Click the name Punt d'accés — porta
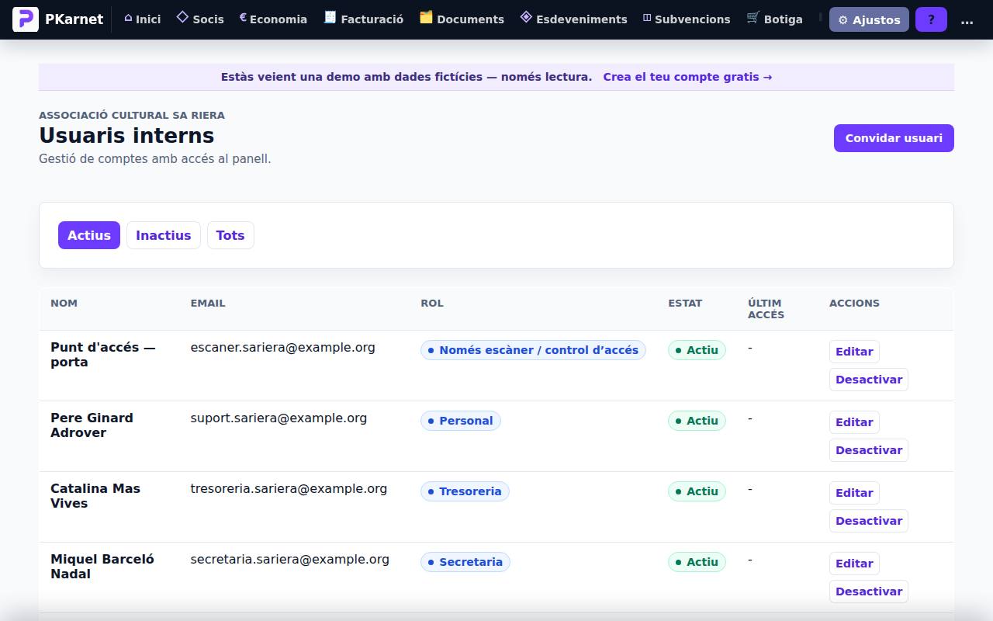The height and width of the screenshot is (621, 993). tap(103, 355)
